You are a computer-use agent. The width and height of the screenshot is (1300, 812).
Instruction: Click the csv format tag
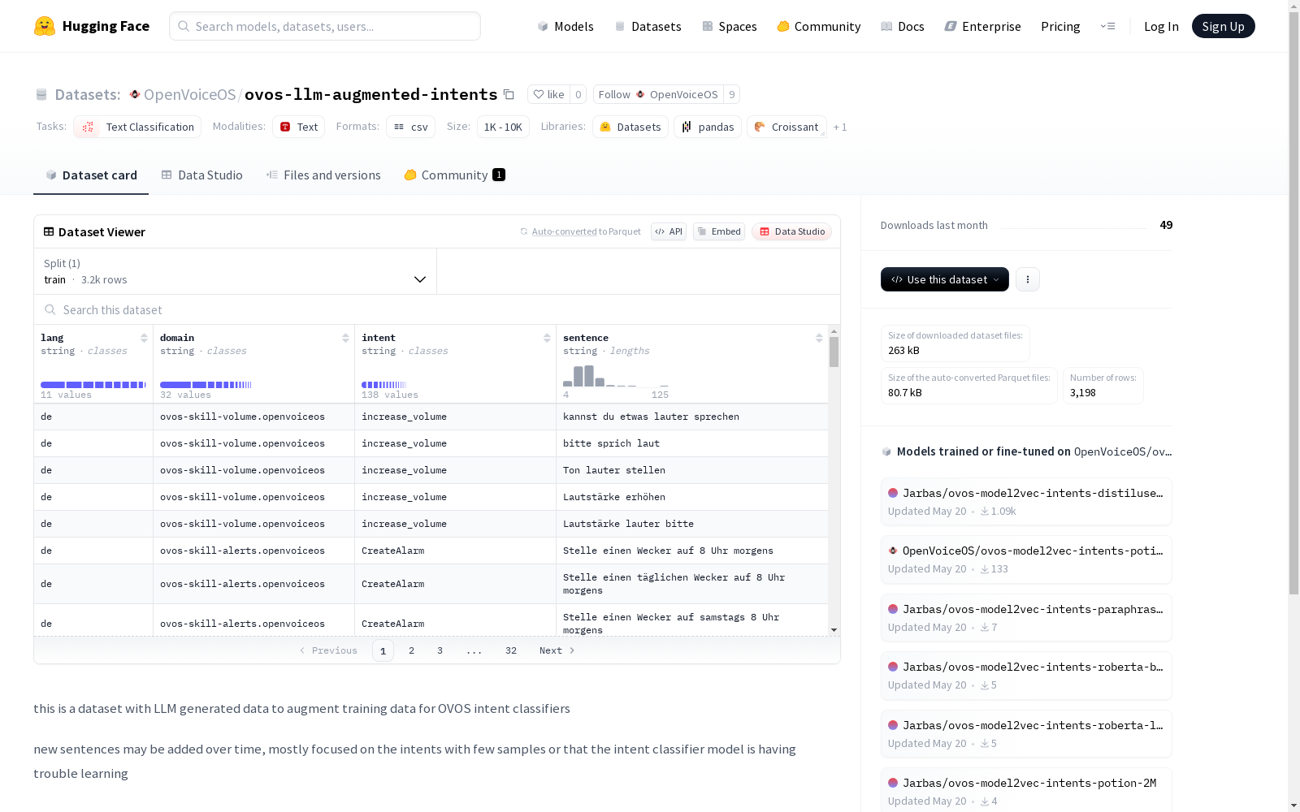(410, 127)
